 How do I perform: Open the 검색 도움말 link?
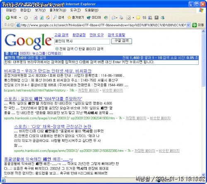click(x=116, y=35)
